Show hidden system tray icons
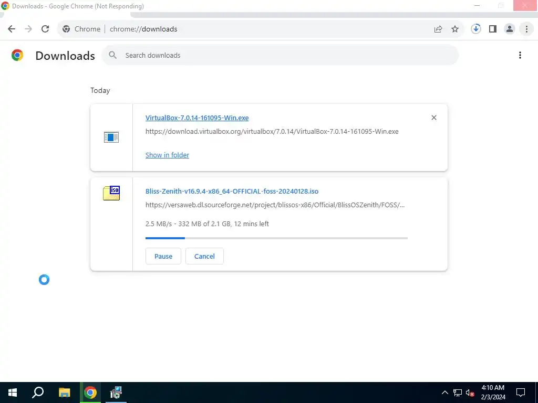This screenshot has height=403, width=538. click(x=444, y=393)
